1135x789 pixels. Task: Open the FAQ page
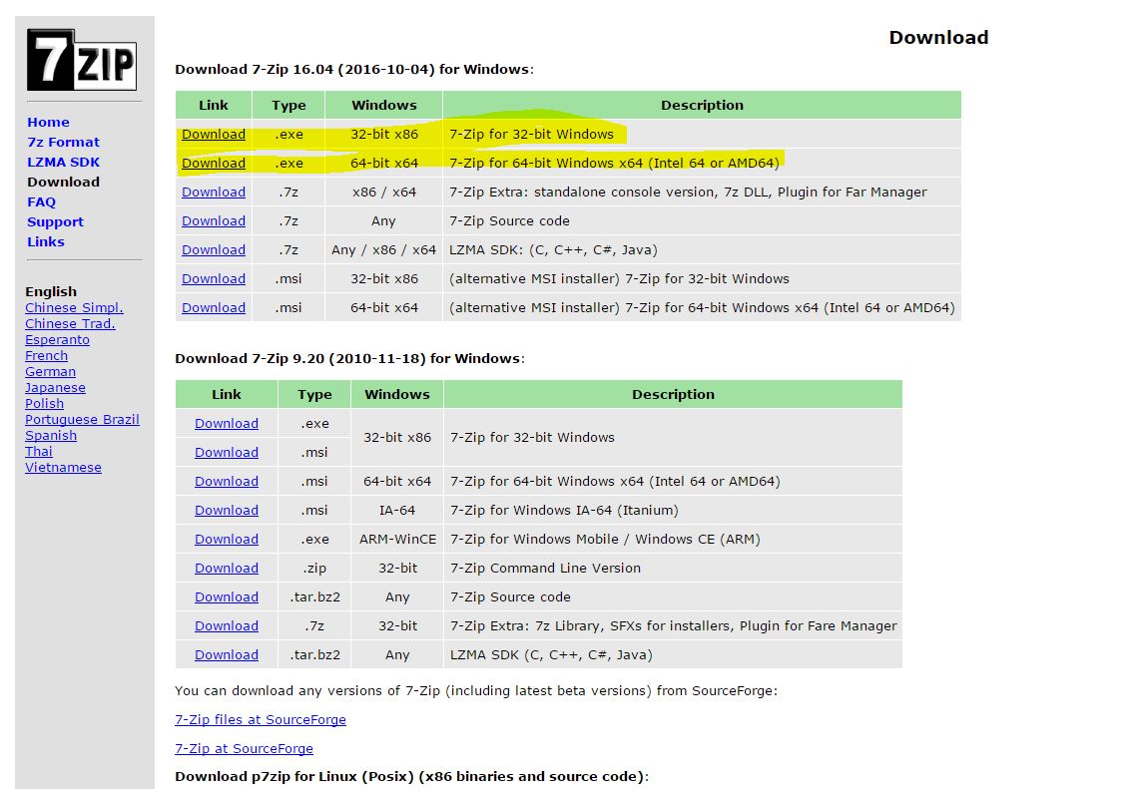coord(41,202)
